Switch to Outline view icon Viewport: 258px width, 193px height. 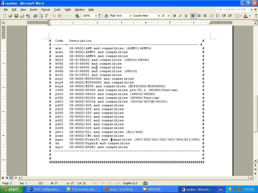click(15, 178)
